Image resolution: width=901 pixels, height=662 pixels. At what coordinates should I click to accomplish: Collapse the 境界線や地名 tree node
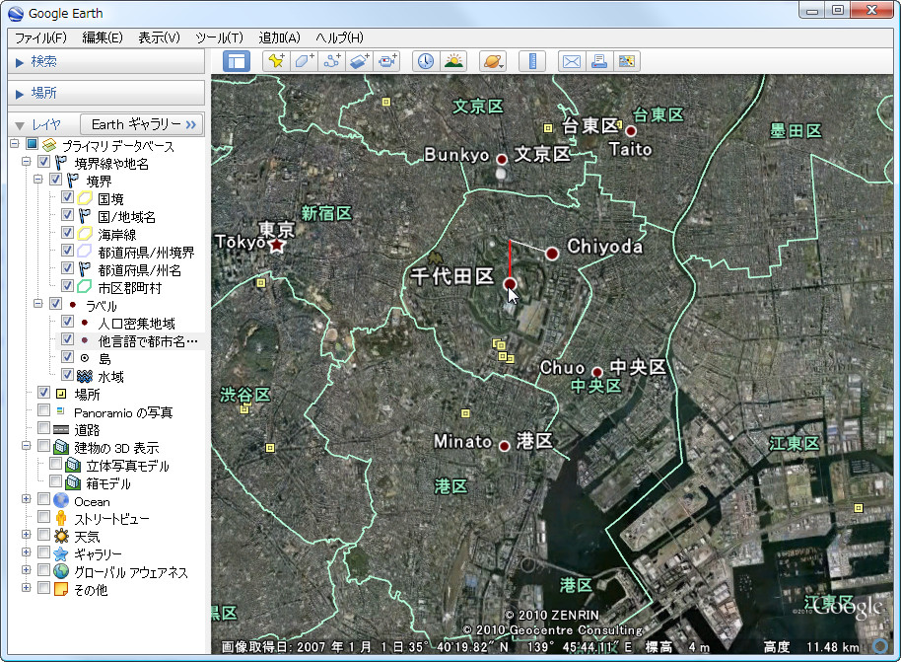pyautogui.click(x=27, y=162)
